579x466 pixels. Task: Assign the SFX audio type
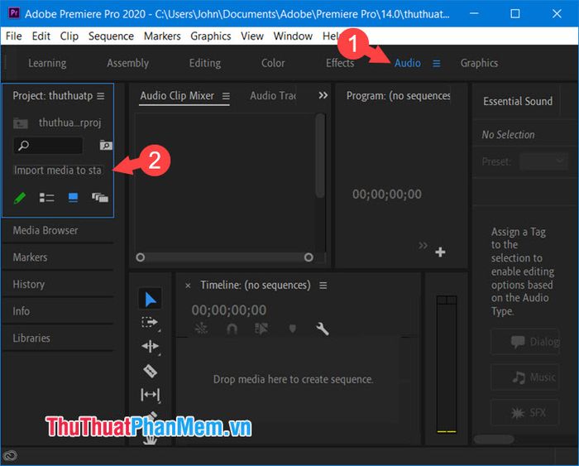pos(525,412)
